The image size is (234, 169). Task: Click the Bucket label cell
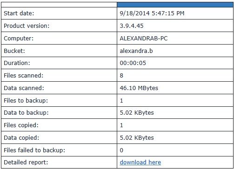pyautogui.click(x=59, y=51)
